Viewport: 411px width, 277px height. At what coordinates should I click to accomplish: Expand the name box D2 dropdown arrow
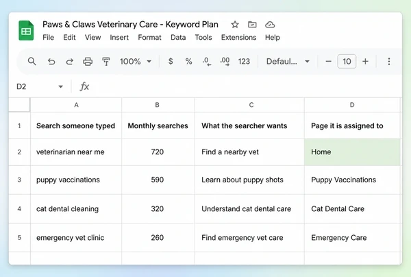coord(60,86)
